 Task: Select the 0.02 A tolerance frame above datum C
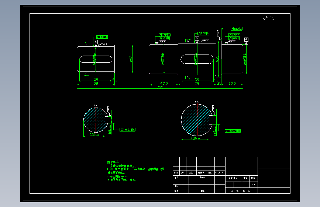pos(102,37)
